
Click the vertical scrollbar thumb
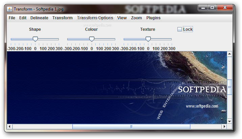point(229,87)
